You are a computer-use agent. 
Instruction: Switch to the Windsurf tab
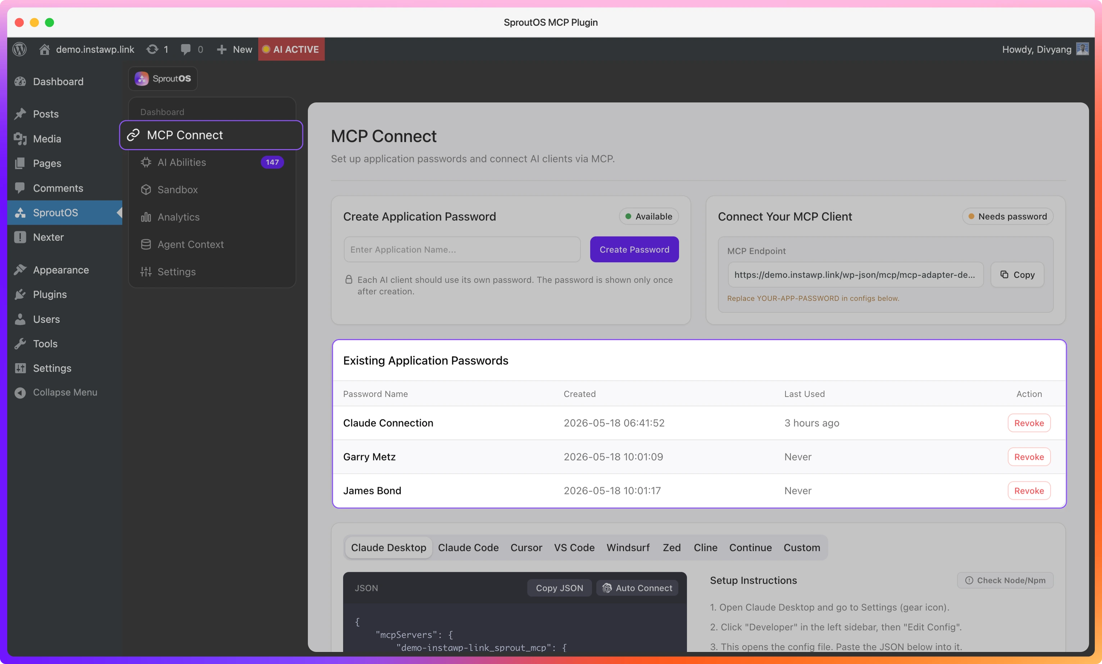628,548
